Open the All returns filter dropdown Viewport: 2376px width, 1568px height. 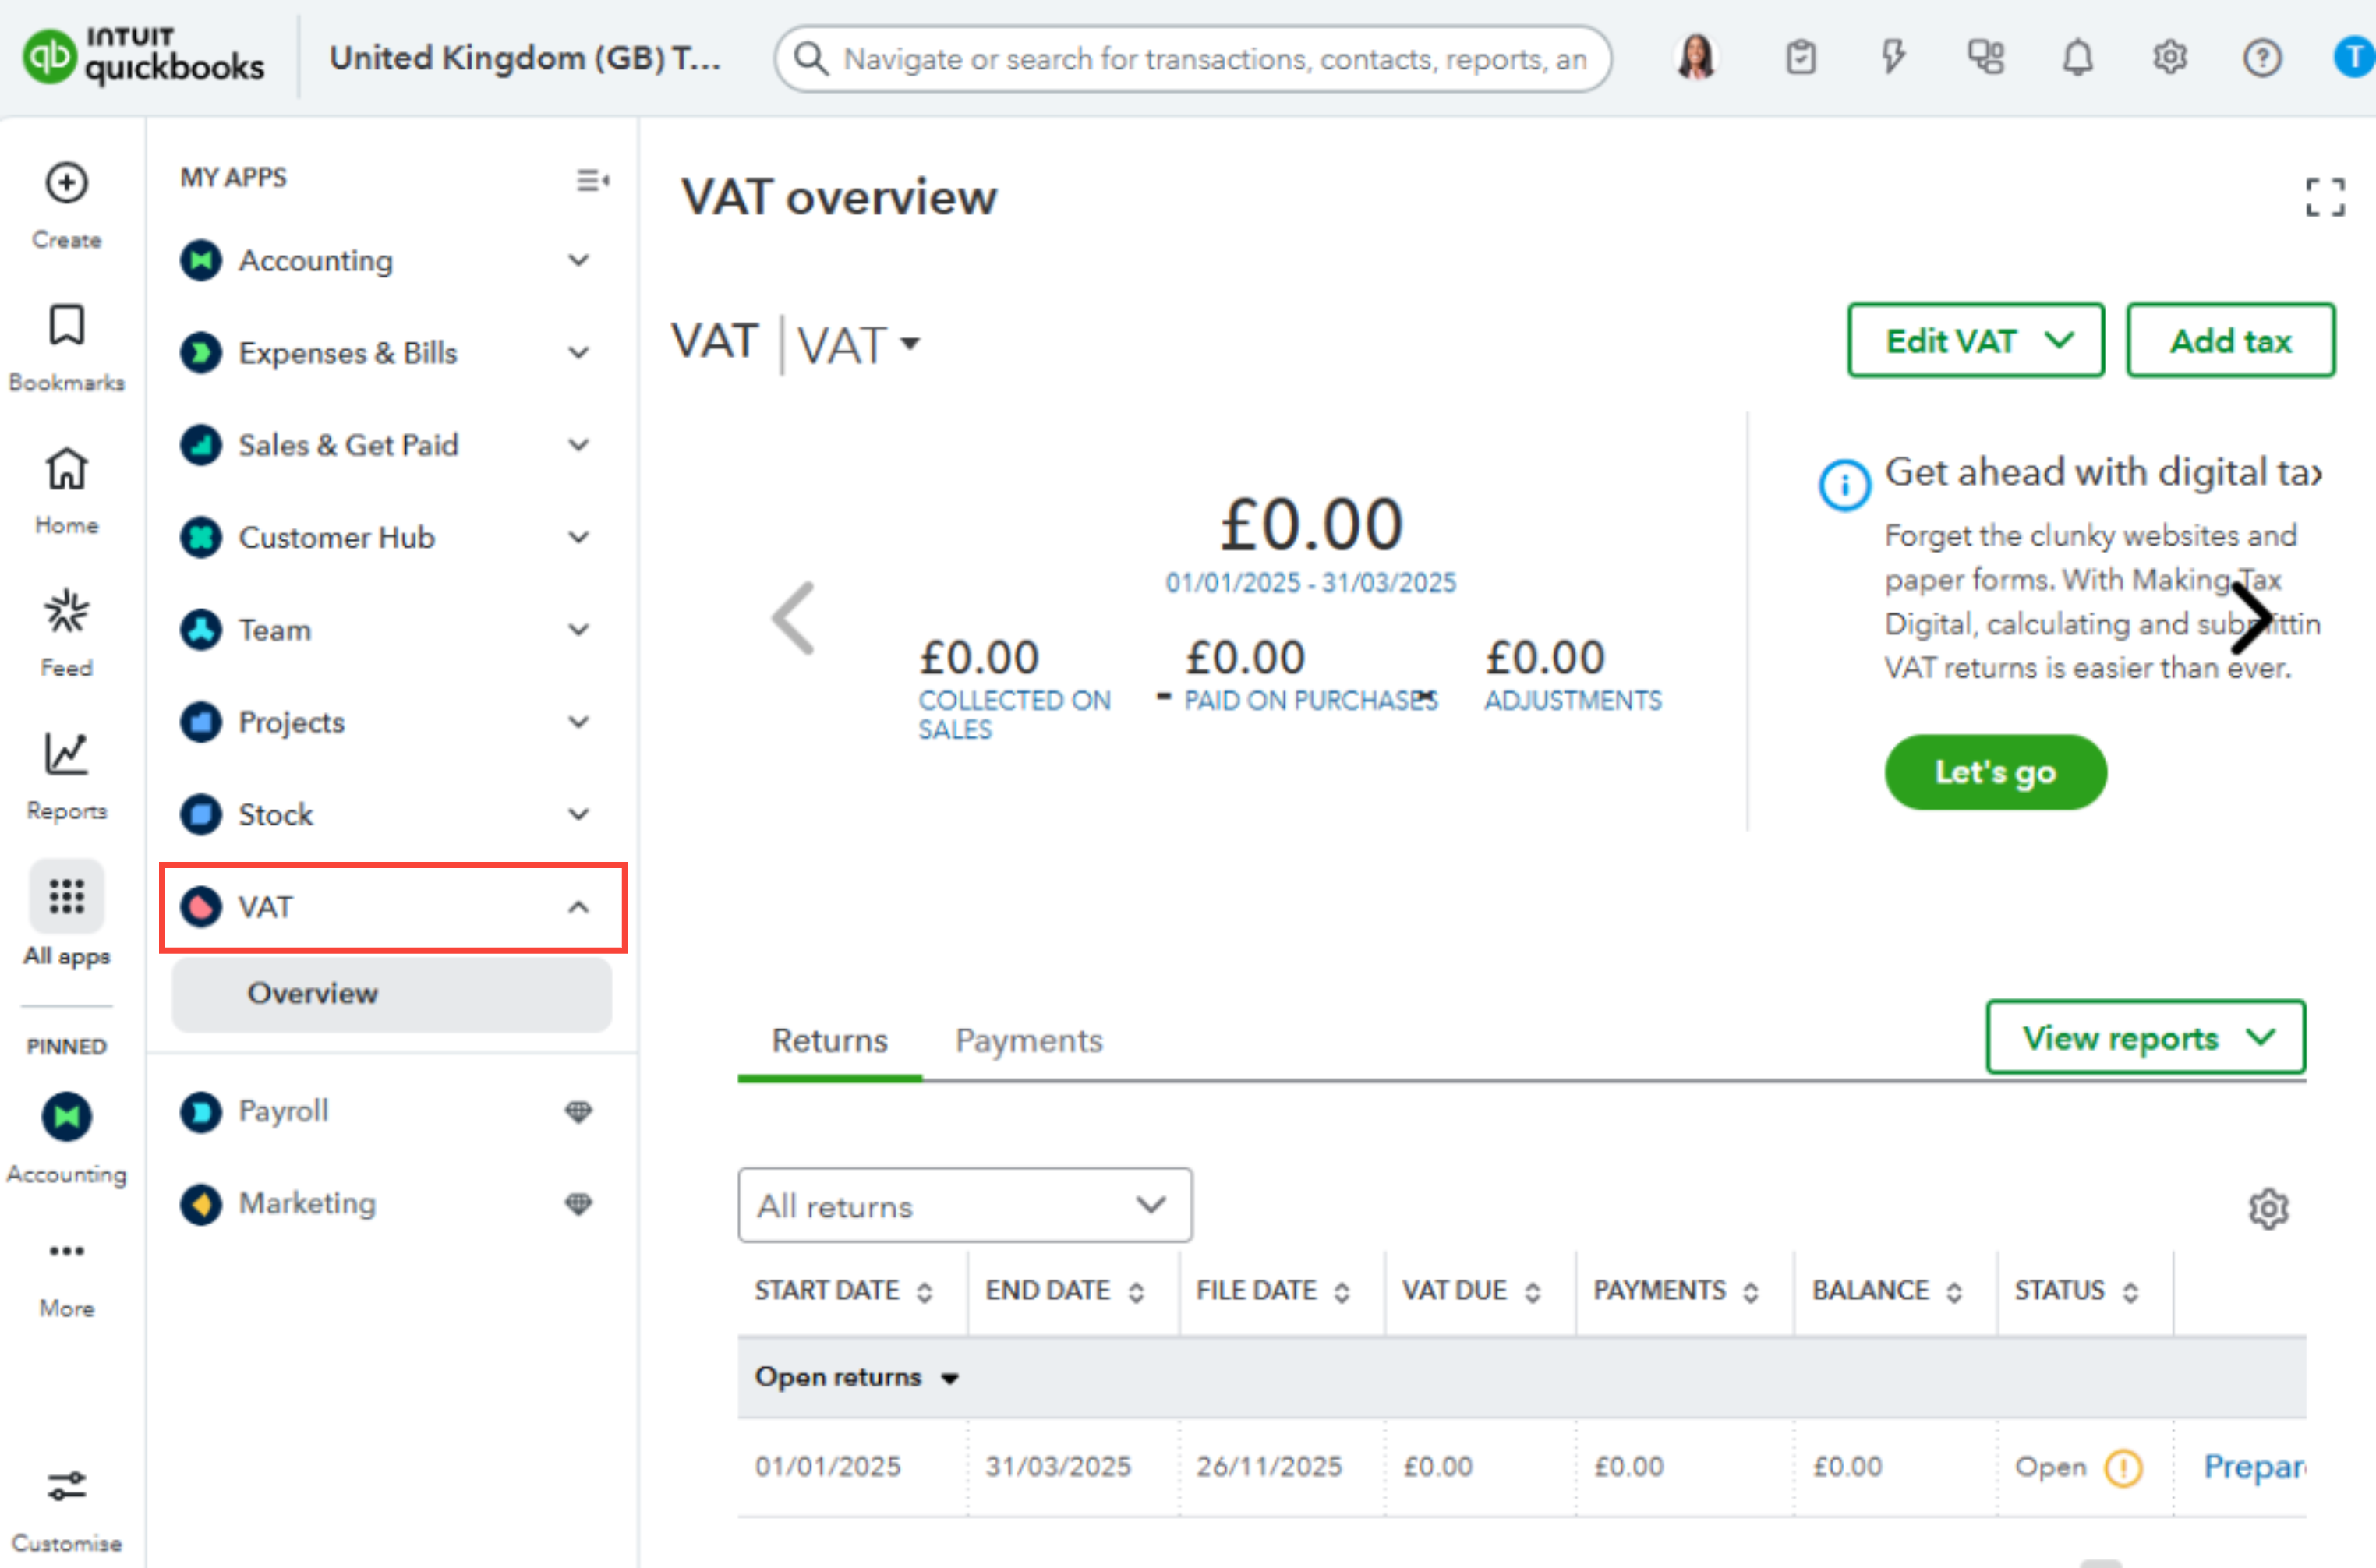coord(964,1205)
